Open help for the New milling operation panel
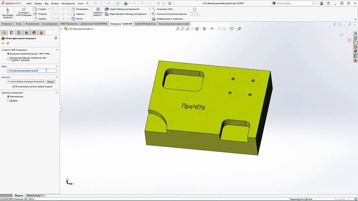 coord(56,39)
